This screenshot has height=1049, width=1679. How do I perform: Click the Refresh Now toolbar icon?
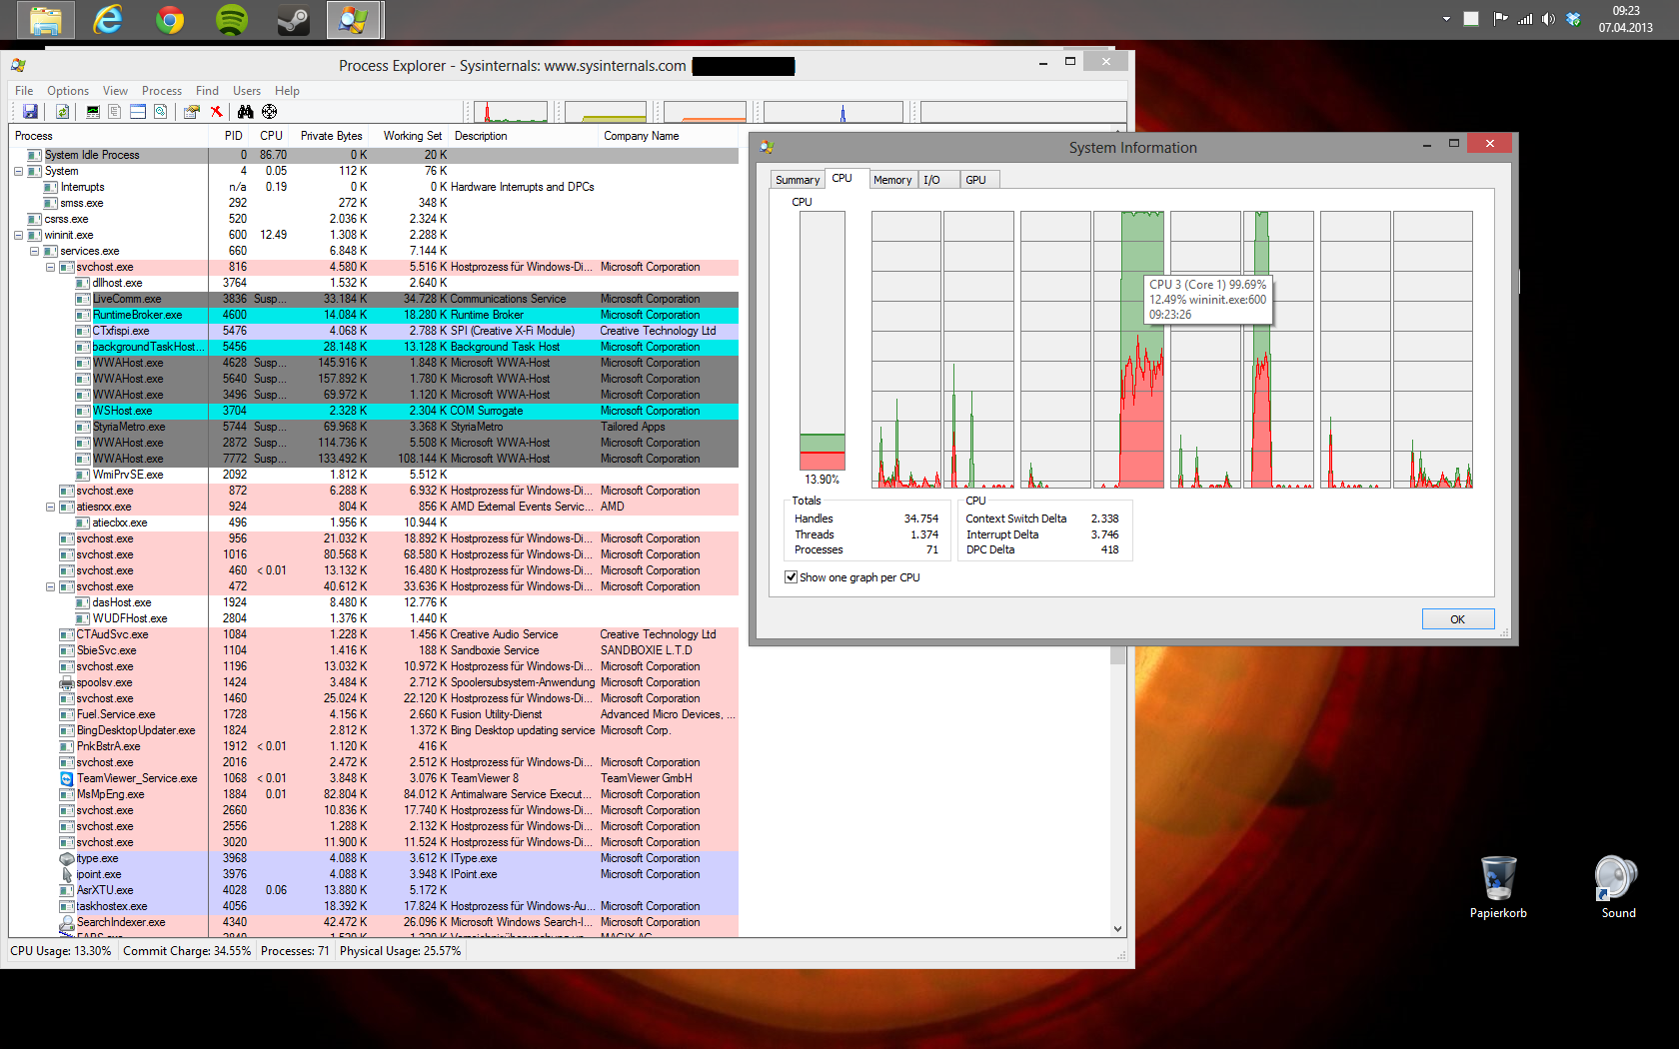pos(62,112)
